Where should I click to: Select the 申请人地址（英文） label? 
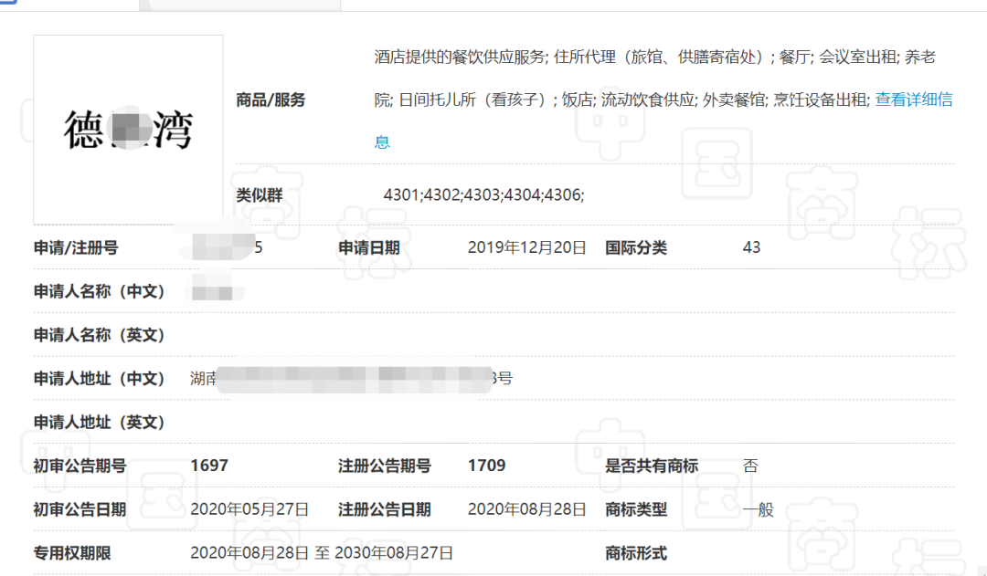[x=100, y=423]
